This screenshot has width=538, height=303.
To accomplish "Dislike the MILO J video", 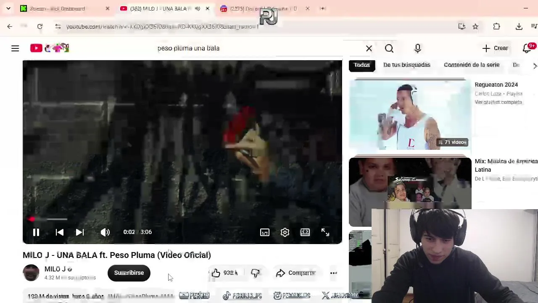I will point(256,273).
